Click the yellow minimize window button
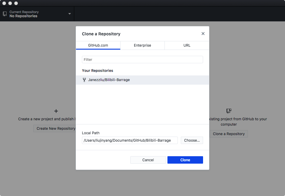Screen dimensions: 285x196 click(10, 3)
